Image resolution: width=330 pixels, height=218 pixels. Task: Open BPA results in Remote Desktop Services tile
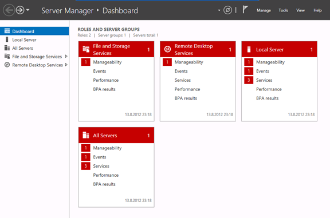186,98
